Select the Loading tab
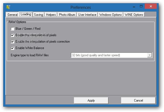Viewport: 164px width, 112px height. pyautogui.click(x=26, y=14)
